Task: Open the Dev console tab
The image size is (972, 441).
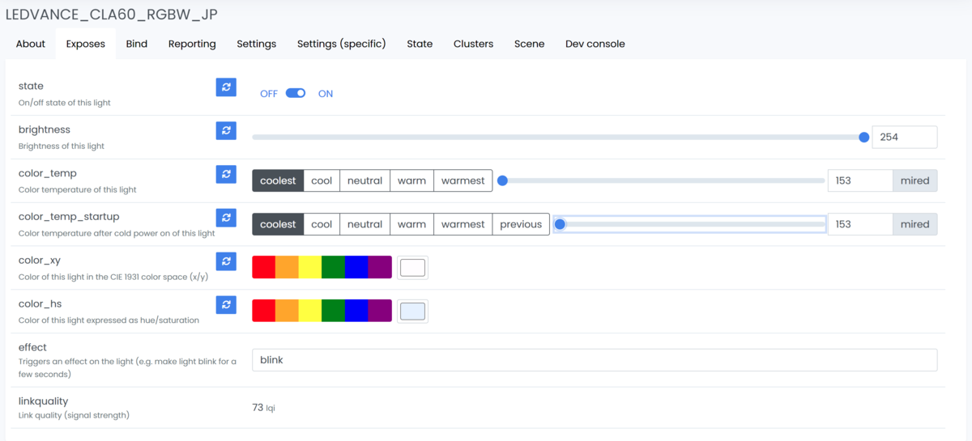Action: point(595,44)
